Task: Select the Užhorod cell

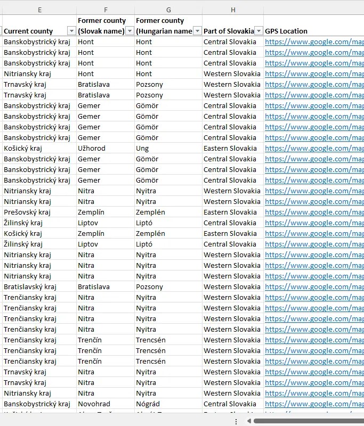Action: (x=92, y=149)
